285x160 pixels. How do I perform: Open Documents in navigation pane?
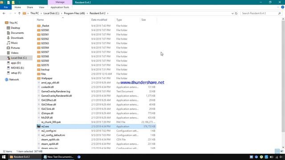click(17, 33)
